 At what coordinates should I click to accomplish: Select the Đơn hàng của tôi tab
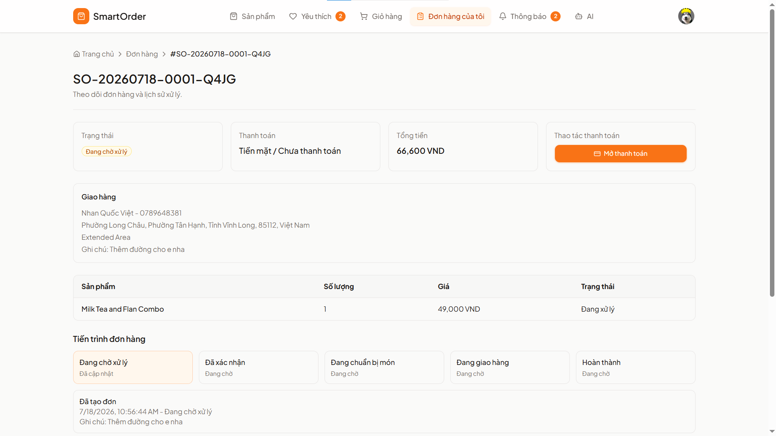pos(450,16)
